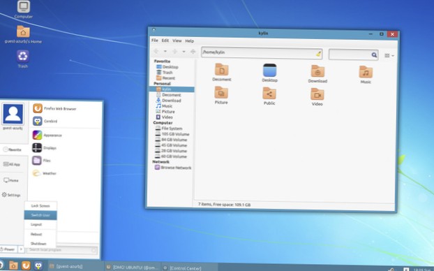This screenshot has width=434, height=271.
Task: Open the Video folder in file pane
Action: (x=317, y=96)
